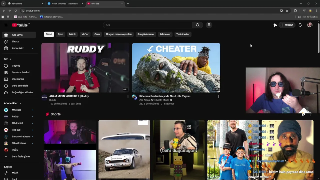Select the Müzik filter chip
Image resolution: width=320 pixels, height=180 pixels.
pyautogui.click(x=72, y=34)
